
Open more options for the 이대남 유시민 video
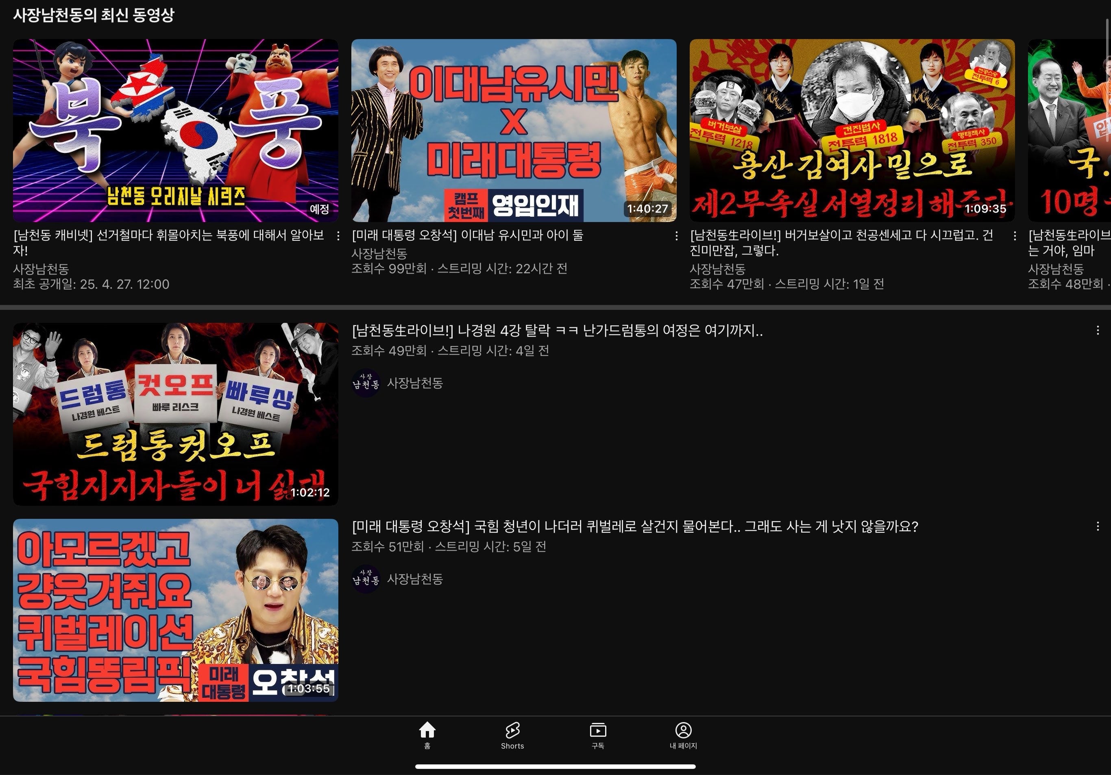click(676, 235)
